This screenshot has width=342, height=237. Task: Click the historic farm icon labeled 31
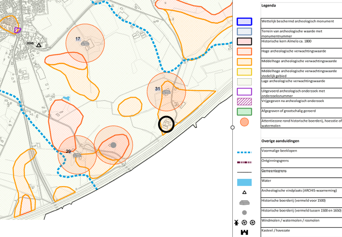[x=167, y=91]
